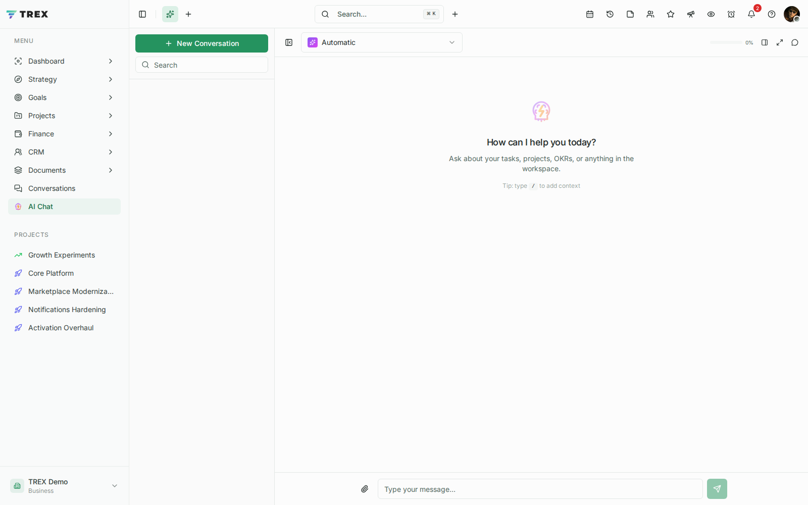Image resolution: width=808 pixels, height=505 pixels.
Task: Expand chat to fullscreen
Action: [780, 42]
